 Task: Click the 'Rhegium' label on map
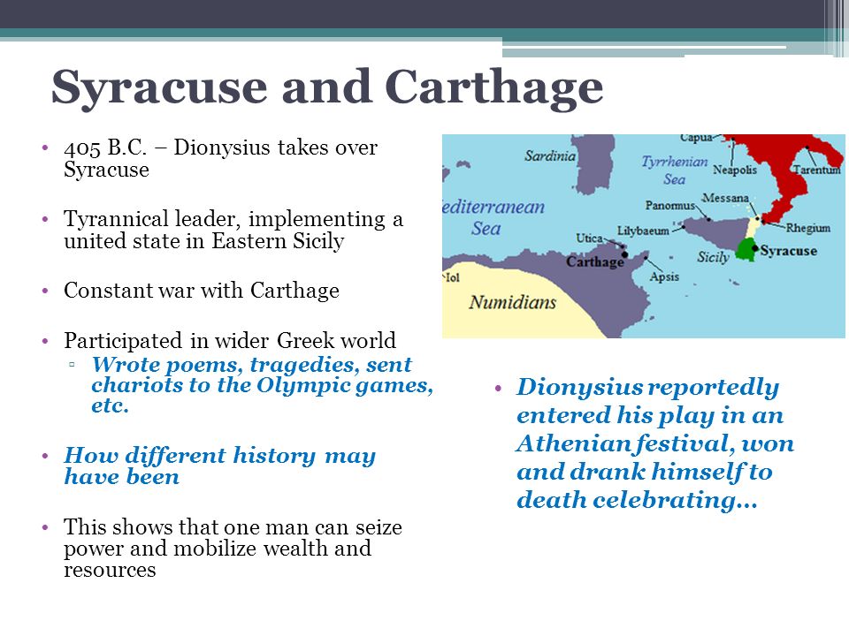point(807,228)
